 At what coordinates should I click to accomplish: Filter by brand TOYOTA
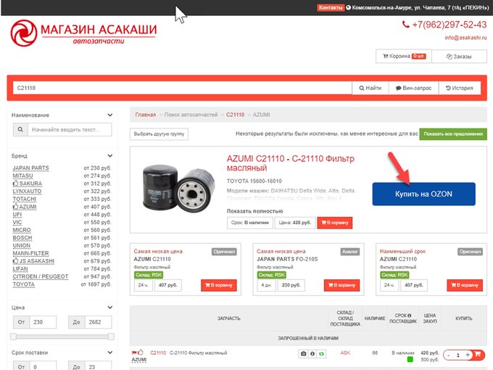24,284
